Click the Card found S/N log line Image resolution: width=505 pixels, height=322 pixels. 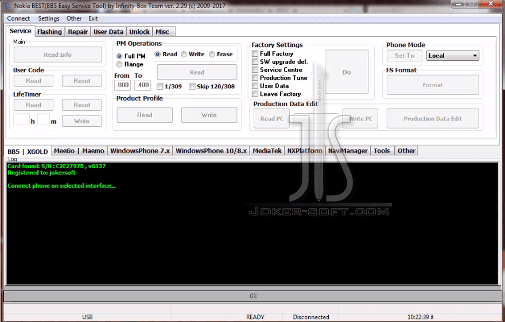57,166
